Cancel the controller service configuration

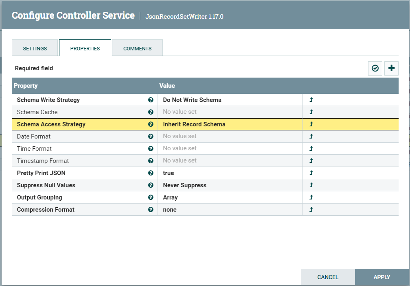(x=328, y=277)
